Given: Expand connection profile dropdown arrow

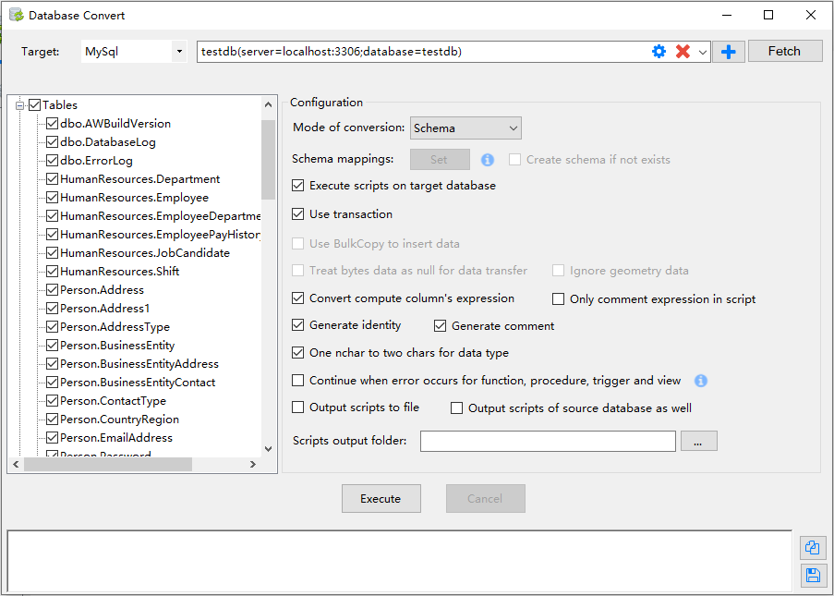Looking at the screenshot, I should tap(702, 52).
